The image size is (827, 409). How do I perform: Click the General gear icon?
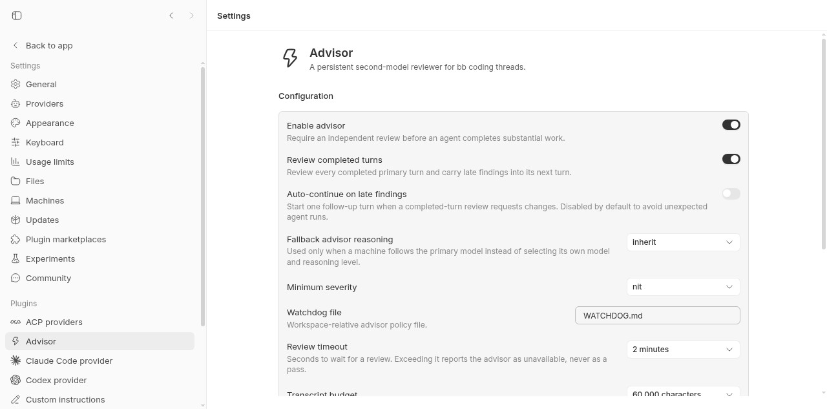[x=16, y=84]
